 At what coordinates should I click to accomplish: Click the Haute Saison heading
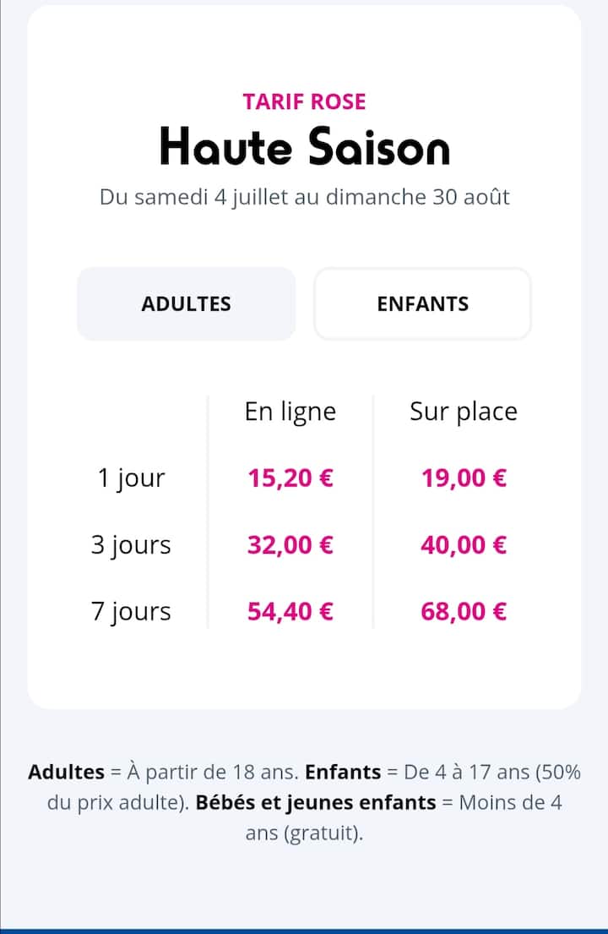tap(305, 146)
